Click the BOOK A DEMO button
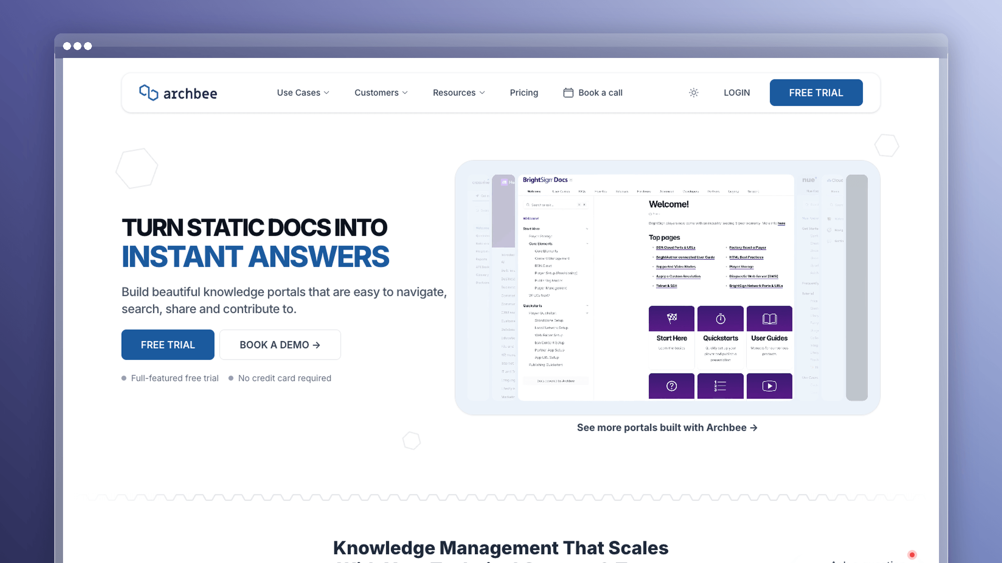Image resolution: width=1002 pixels, height=563 pixels. (x=280, y=345)
